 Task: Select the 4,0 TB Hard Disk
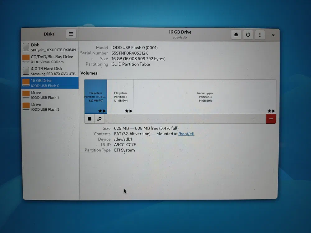pyautogui.click(x=50, y=71)
